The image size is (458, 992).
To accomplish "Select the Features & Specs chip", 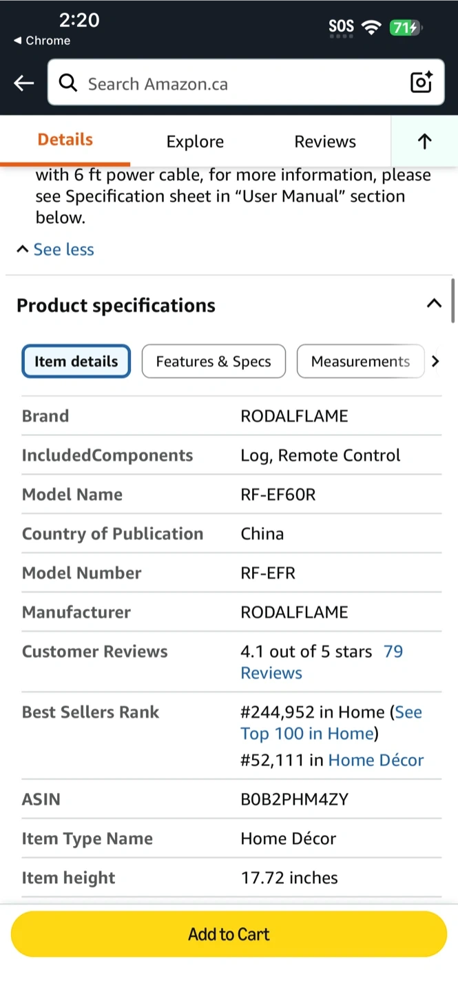I will coord(214,362).
